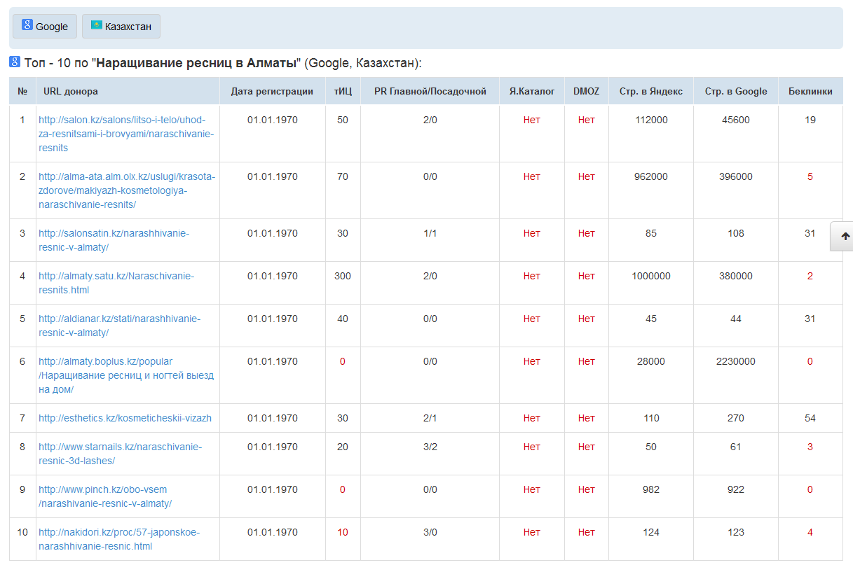Click the Дата регистрации column header
Screen dimensions: 853x565
[x=272, y=91]
